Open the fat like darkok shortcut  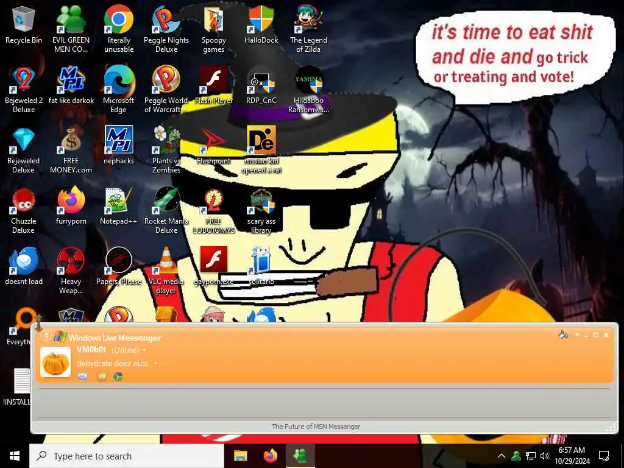point(71,85)
